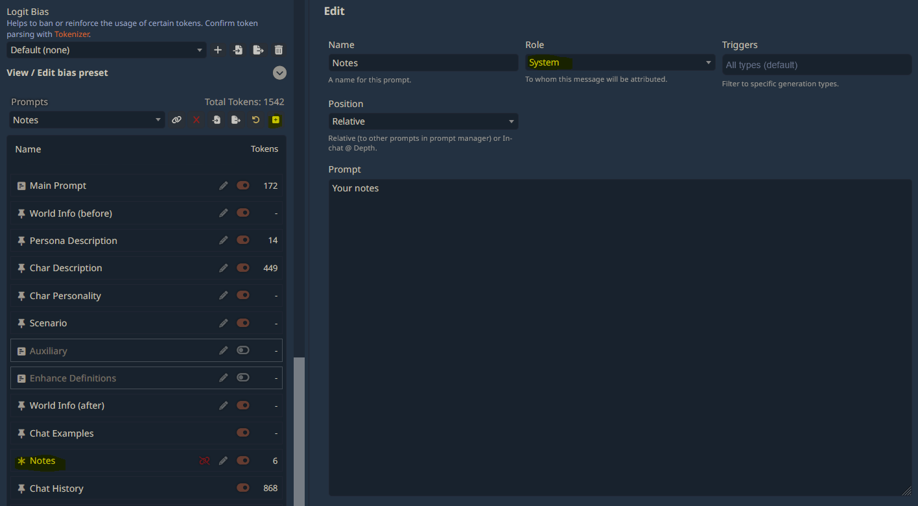Toggle World Info (before) off
This screenshot has width=918, height=506.
tap(243, 213)
